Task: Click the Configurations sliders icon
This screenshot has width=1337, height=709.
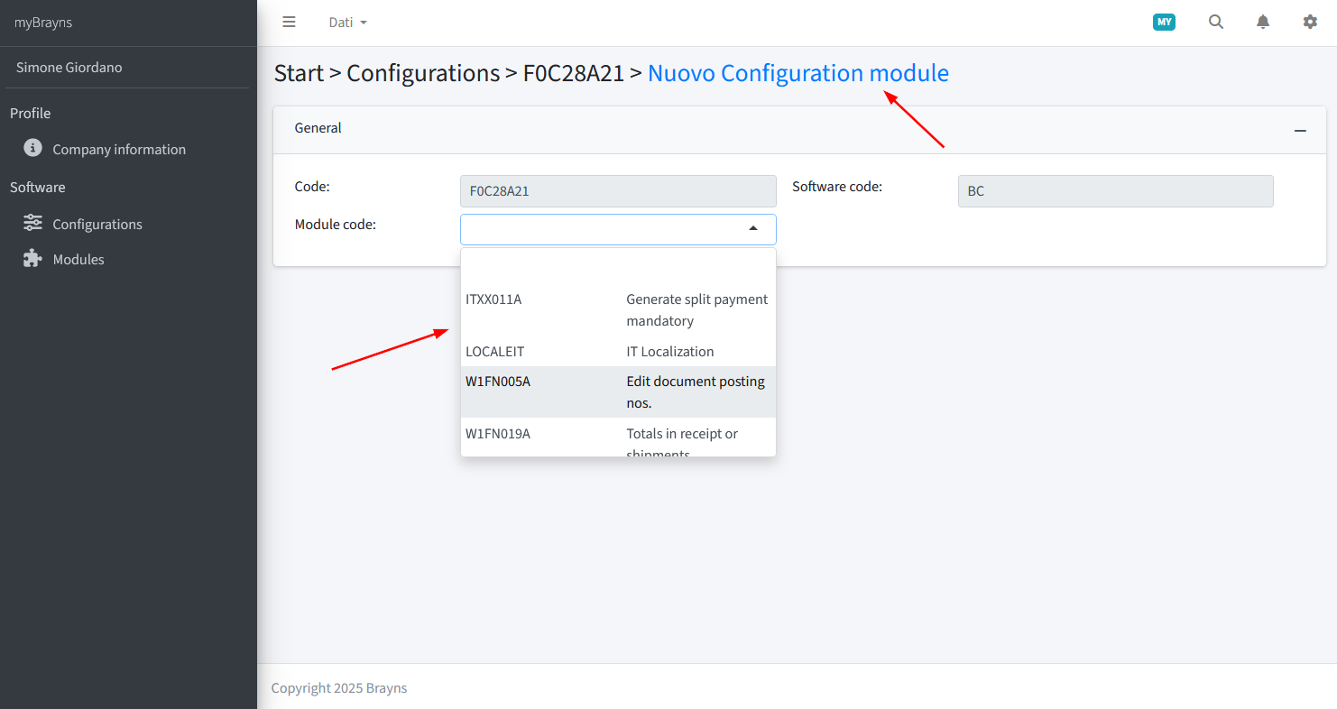Action: click(32, 223)
